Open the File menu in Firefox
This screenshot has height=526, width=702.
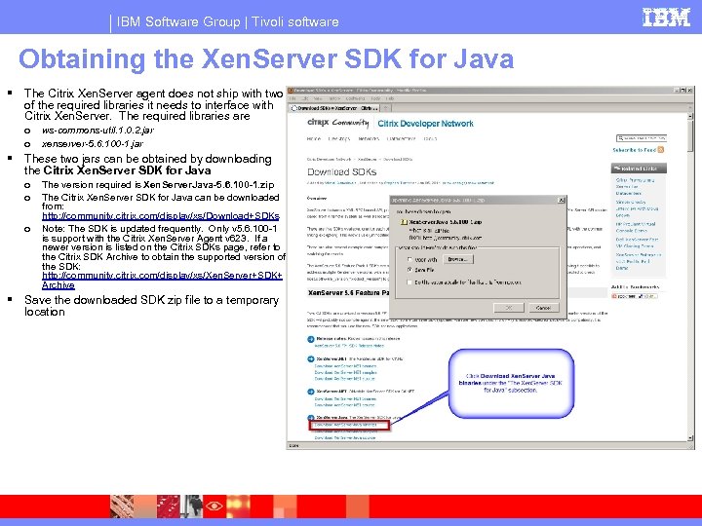[292, 98]
